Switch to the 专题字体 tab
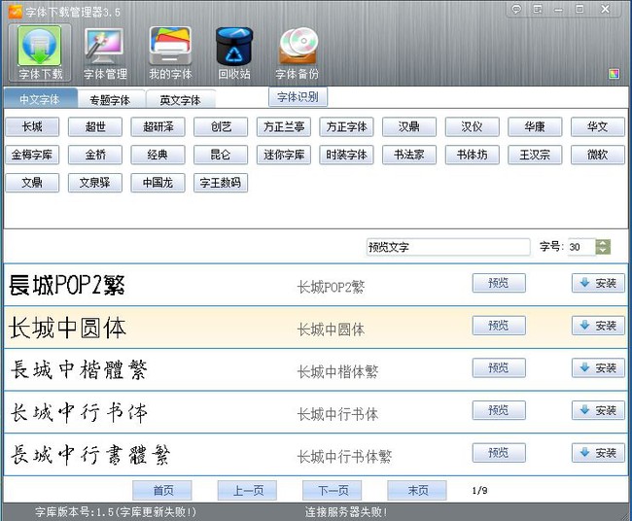This screenshot has width=632, height=521. click(x=109, y=100)
